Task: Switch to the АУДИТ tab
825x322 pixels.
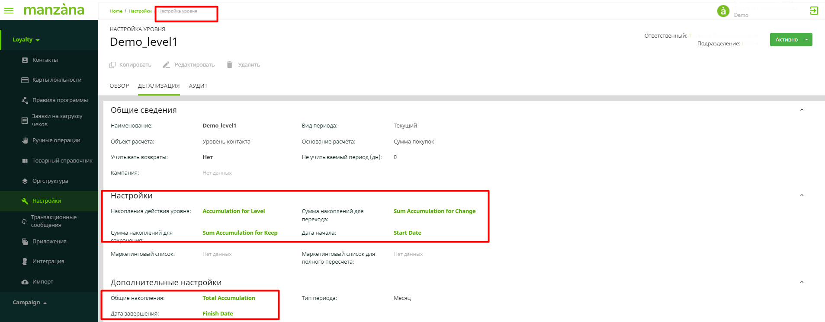Action: (x=198, y=86)
